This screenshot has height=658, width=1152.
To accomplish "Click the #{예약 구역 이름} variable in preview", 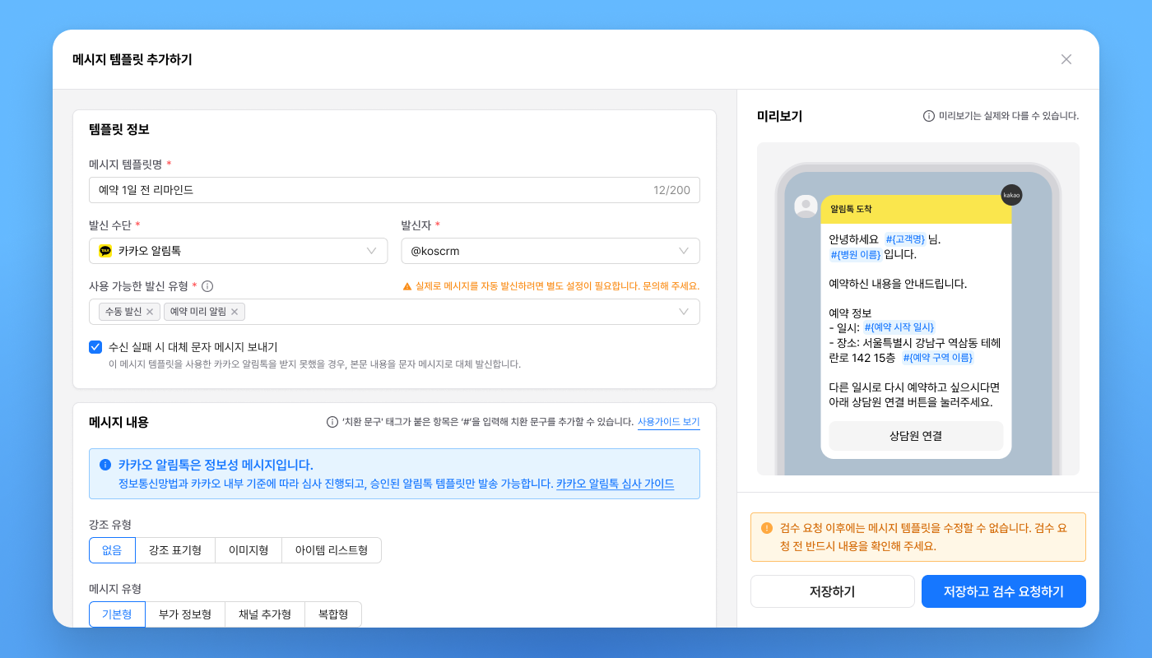I will (938, 358).
